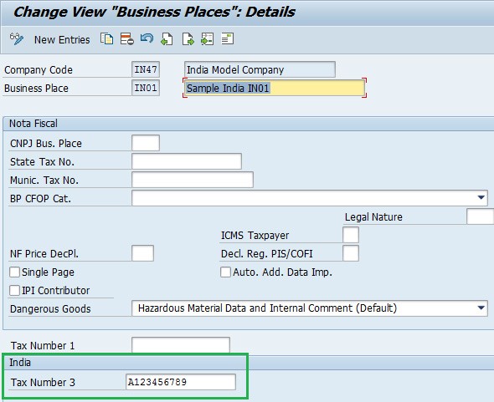Click the Tax Number 3 input field

[x=181, y=382]
